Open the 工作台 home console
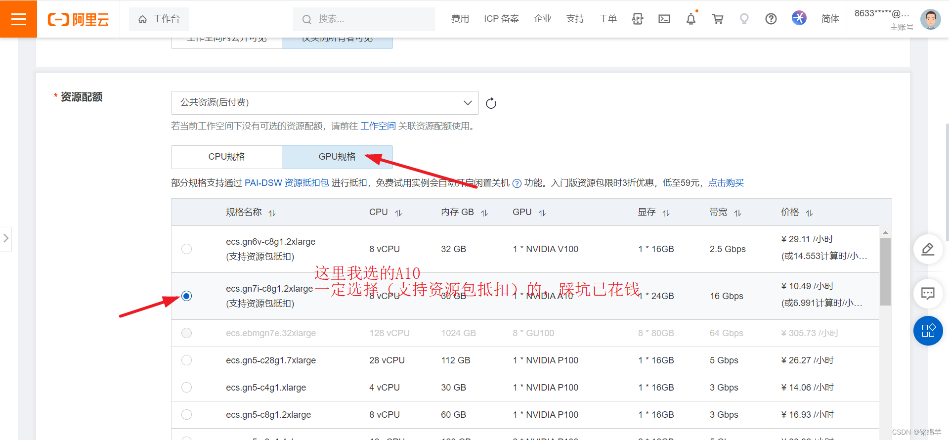Viewport: 949px width, 440px height. [x=159, y=19]
